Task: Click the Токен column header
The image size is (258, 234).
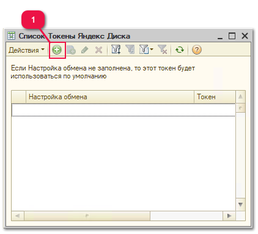Action: pos(215,97)
